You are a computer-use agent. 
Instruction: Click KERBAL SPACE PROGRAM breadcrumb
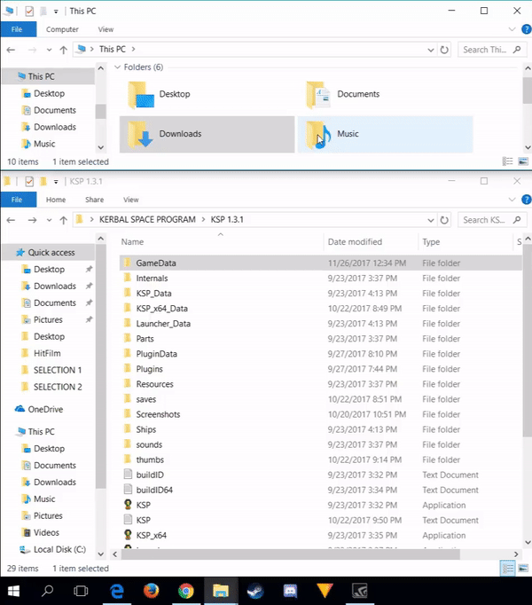point(147,219)
